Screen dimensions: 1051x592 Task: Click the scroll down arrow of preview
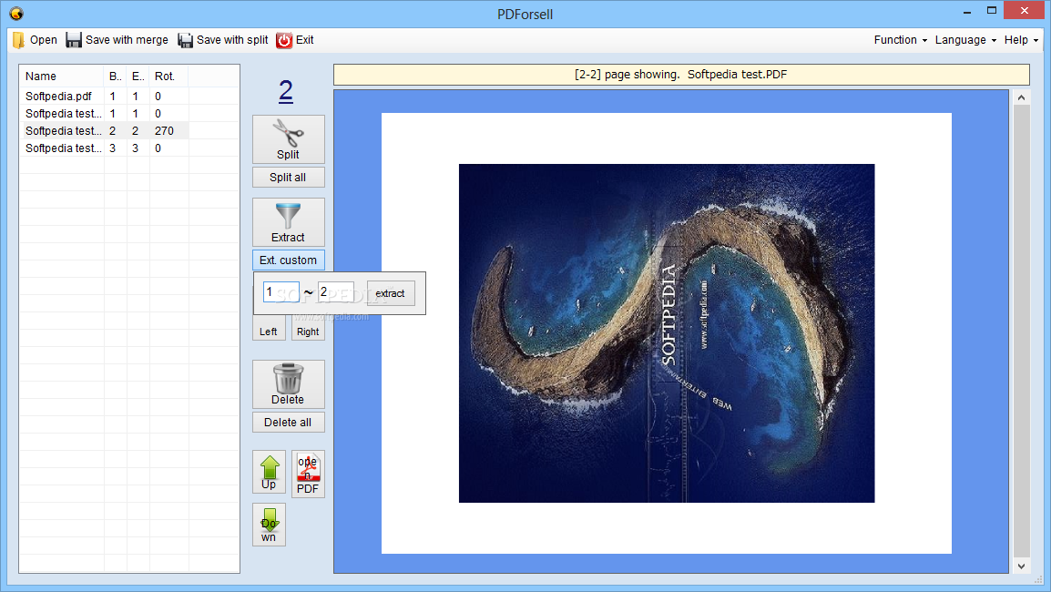(x=1021, y=566)
